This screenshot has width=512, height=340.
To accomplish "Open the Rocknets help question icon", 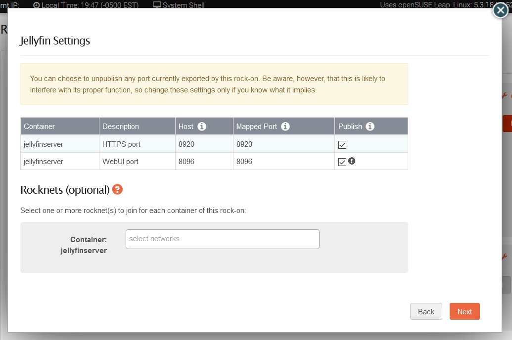I will click(117, 189).
